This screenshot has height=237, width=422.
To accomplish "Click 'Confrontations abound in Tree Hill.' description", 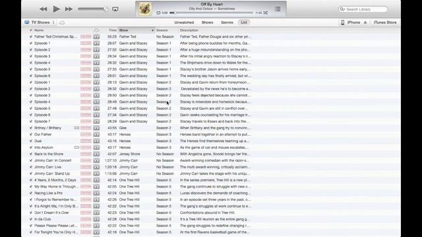I will pyautogui.click(x=208, y=213).
